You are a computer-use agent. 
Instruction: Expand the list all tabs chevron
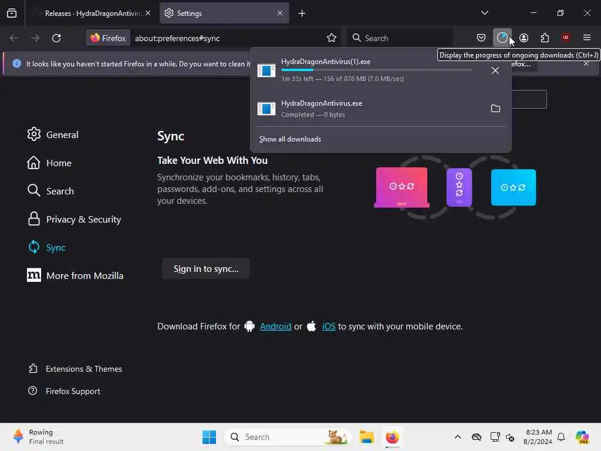tap(484, 13)
